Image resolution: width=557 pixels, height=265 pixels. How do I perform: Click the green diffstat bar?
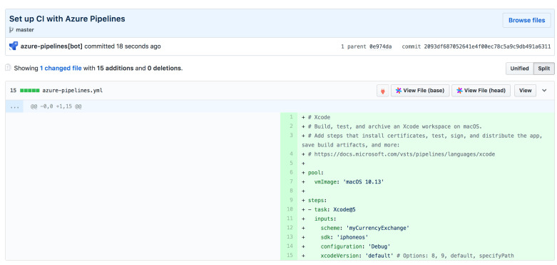(29, 90)
